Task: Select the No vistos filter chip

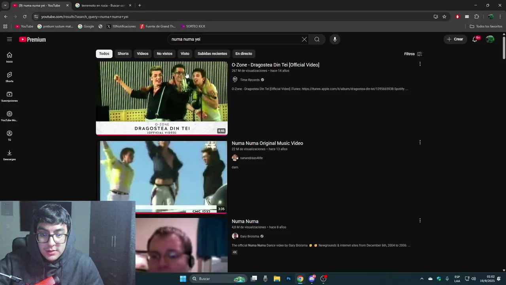Action: [164, 53]
